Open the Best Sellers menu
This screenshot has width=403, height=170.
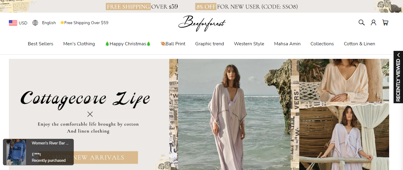(x=40, y=44)
